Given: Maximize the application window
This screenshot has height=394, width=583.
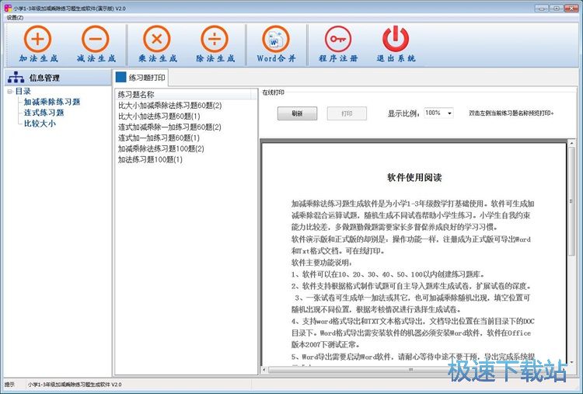Looking at the screenshot, I should pyautogui.click(x=557, y=9).
